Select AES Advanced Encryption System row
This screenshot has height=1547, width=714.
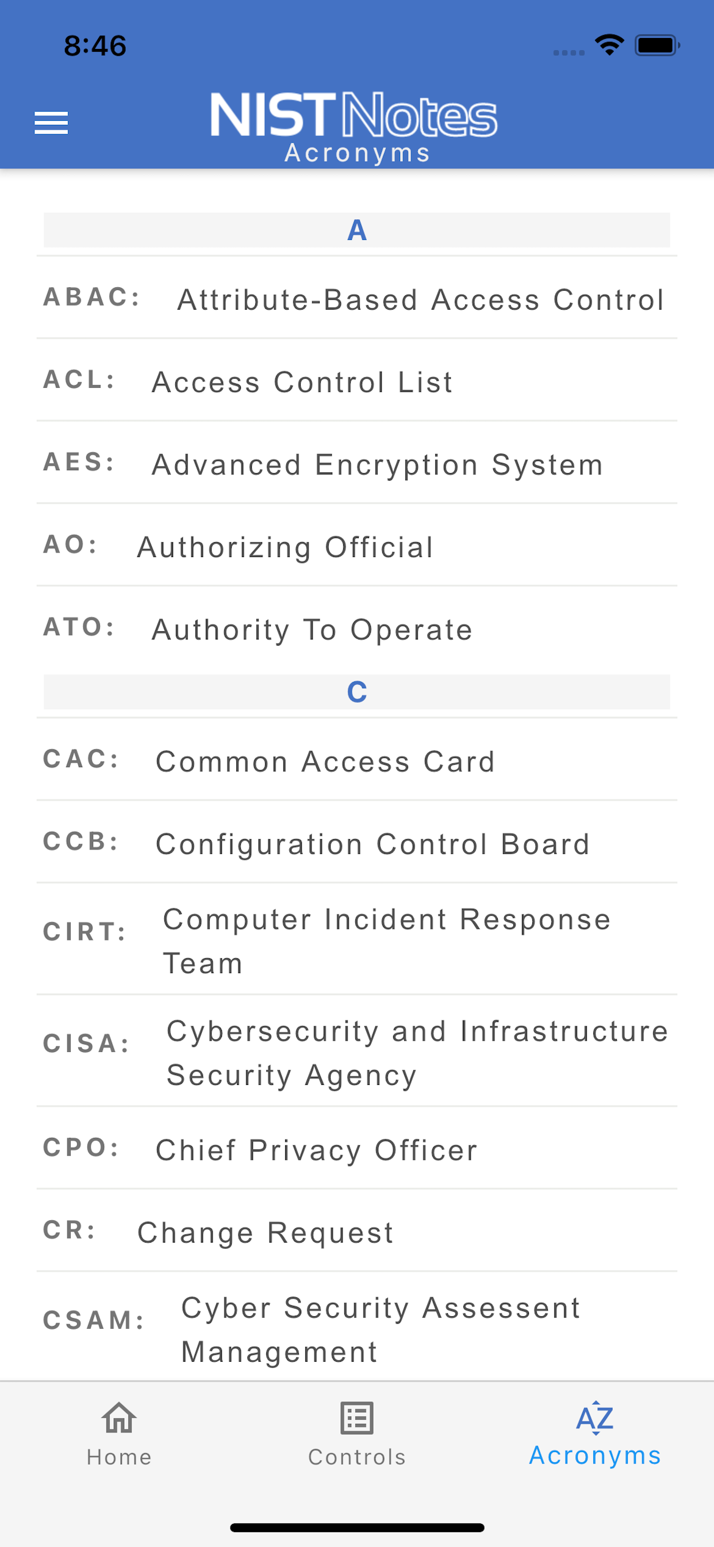click(x=357, y=462)
